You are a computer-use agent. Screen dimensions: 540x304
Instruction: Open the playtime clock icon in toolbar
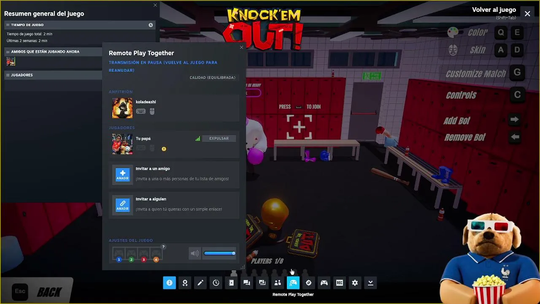[x=216, y=283]
